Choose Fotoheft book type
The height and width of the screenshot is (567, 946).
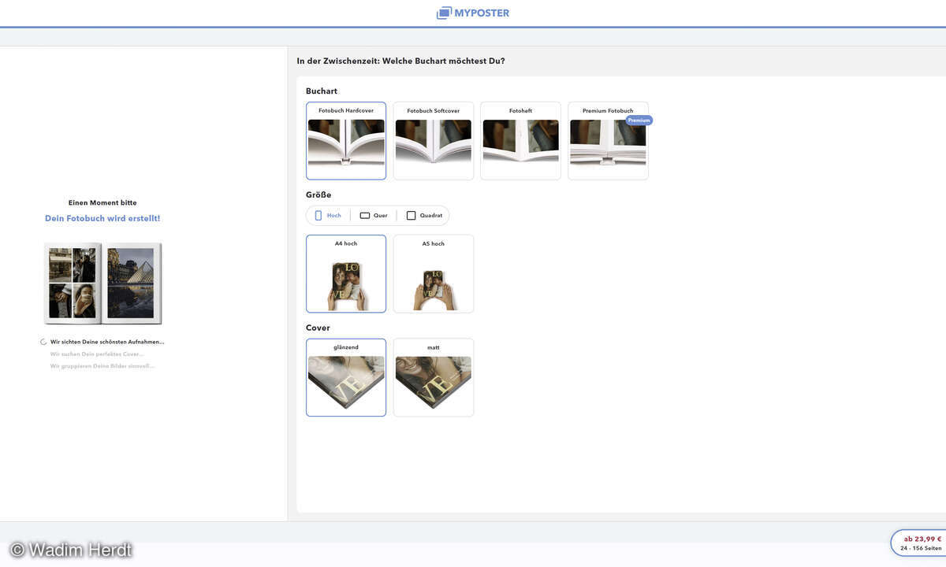(x=520, y=141)
